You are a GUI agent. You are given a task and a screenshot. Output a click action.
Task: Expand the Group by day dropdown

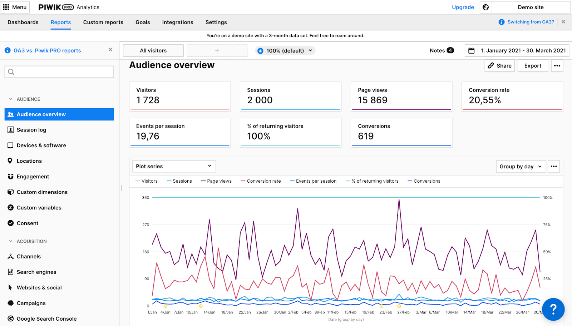pos(521,167)
